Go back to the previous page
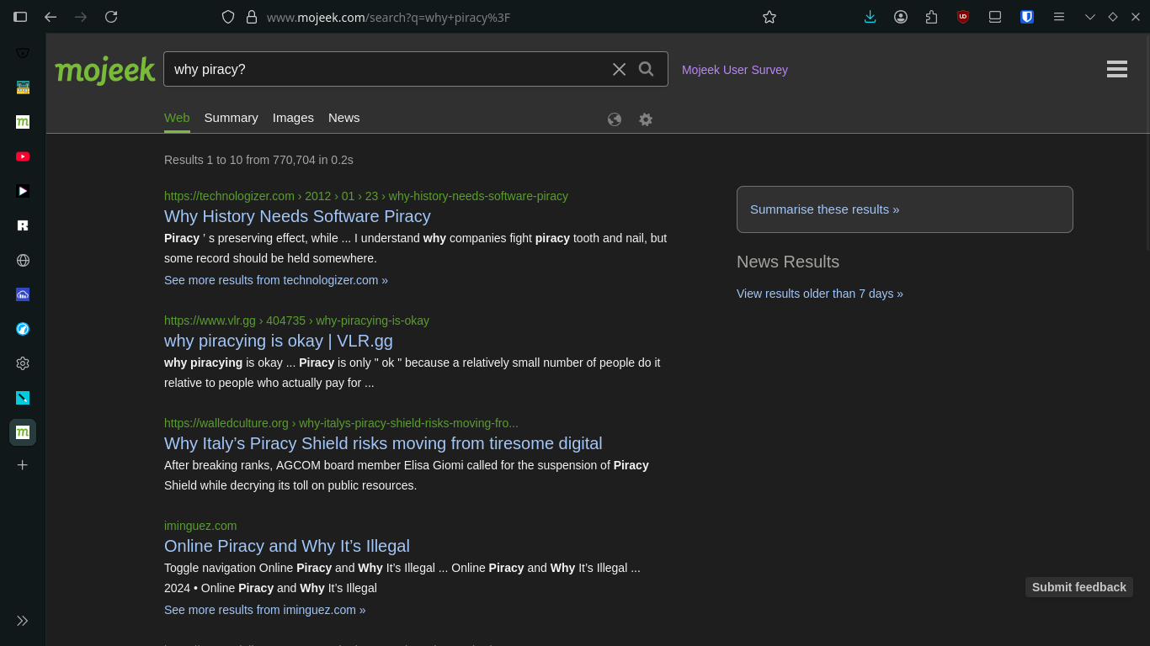The image size is (1150, 646). [x=51, y=17]
